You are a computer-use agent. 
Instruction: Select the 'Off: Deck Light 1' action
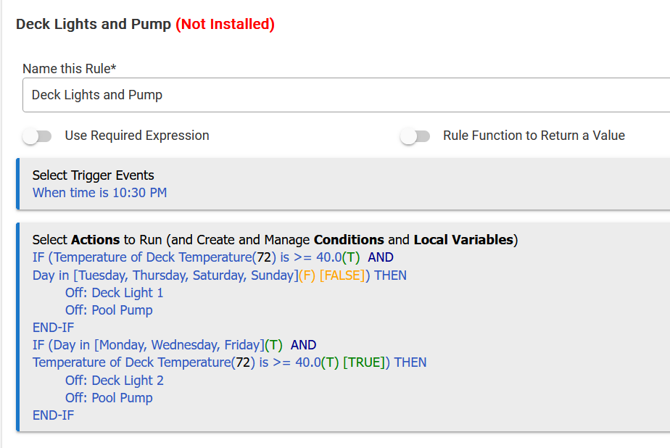pyautogui.click(x=114, y=293)
